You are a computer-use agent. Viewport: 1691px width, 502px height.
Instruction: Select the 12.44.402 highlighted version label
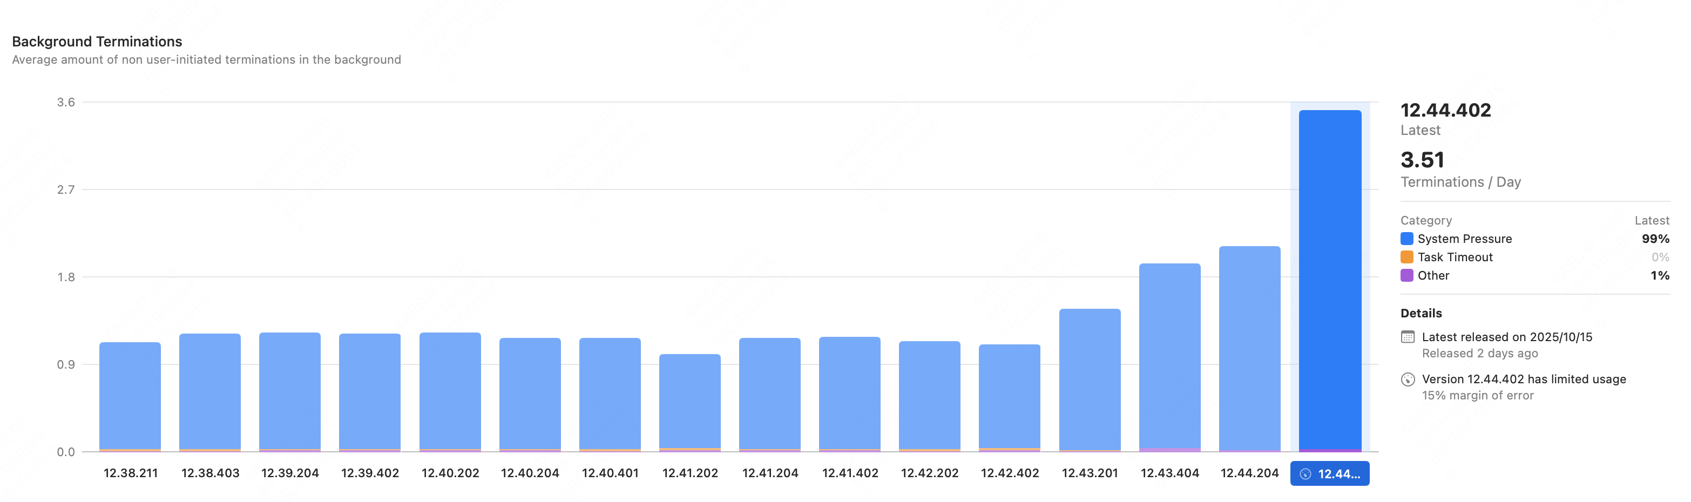(x=1329, y=474)
